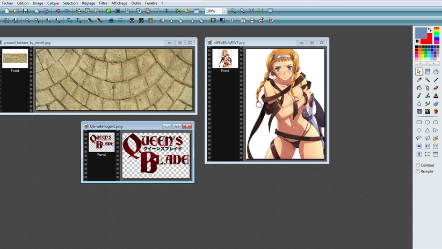The height and width of the screenshot is (249, 442).
Task: Choose the Rectangle selection shape
Action: 419,122
